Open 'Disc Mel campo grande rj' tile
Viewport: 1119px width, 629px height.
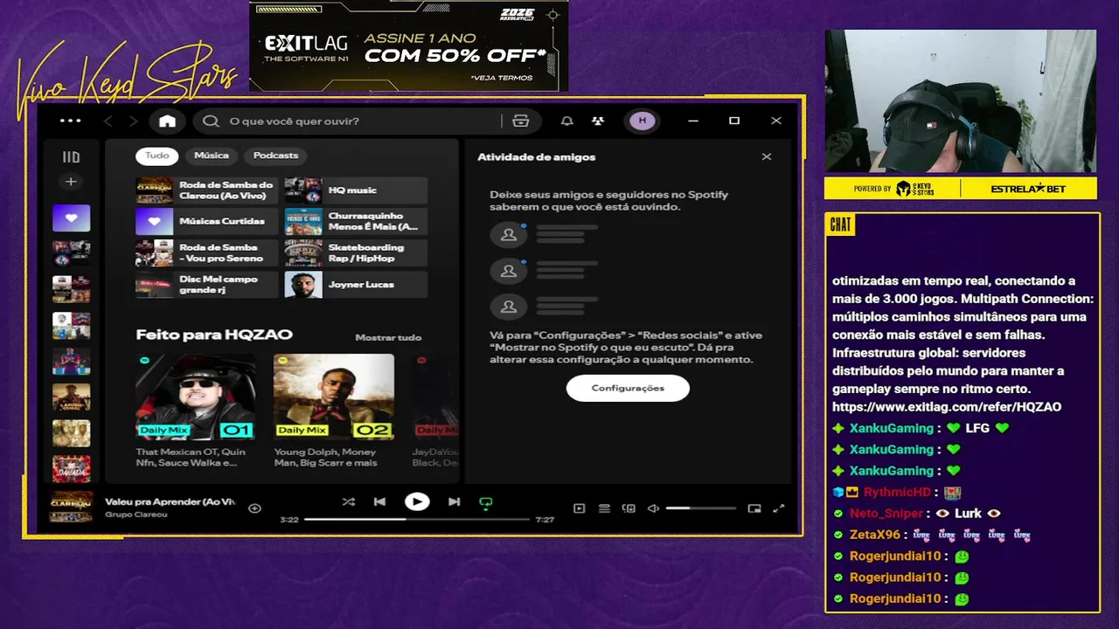pos(207,285)
